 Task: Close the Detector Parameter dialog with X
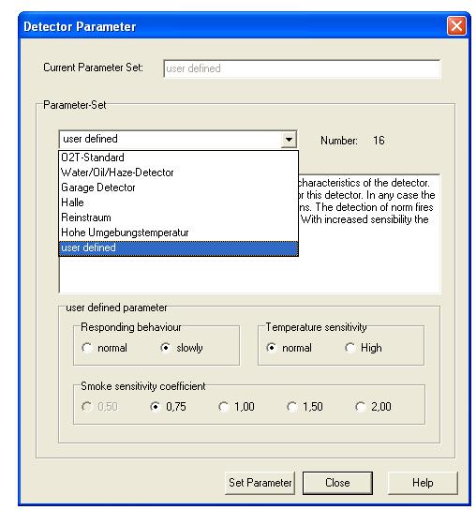(x=456, y=26)
